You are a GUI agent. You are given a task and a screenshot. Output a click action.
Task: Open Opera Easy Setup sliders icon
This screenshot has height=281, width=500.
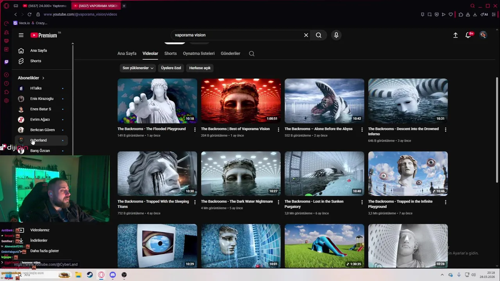click(x=495, y=14)
